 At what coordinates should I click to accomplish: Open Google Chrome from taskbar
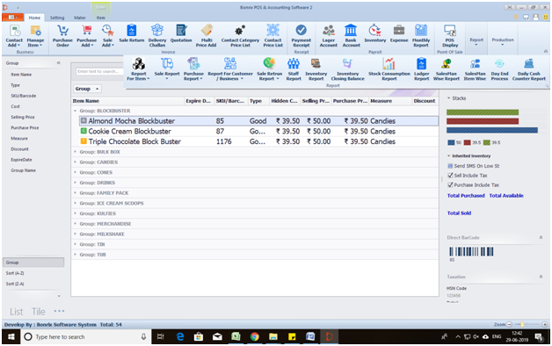(x=255, y=337)
